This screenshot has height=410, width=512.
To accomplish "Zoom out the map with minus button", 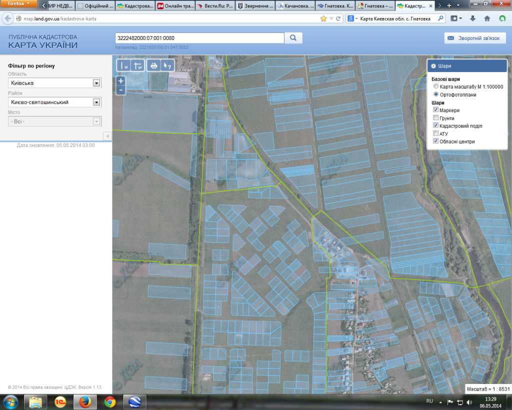I will (x=120, y=90).
